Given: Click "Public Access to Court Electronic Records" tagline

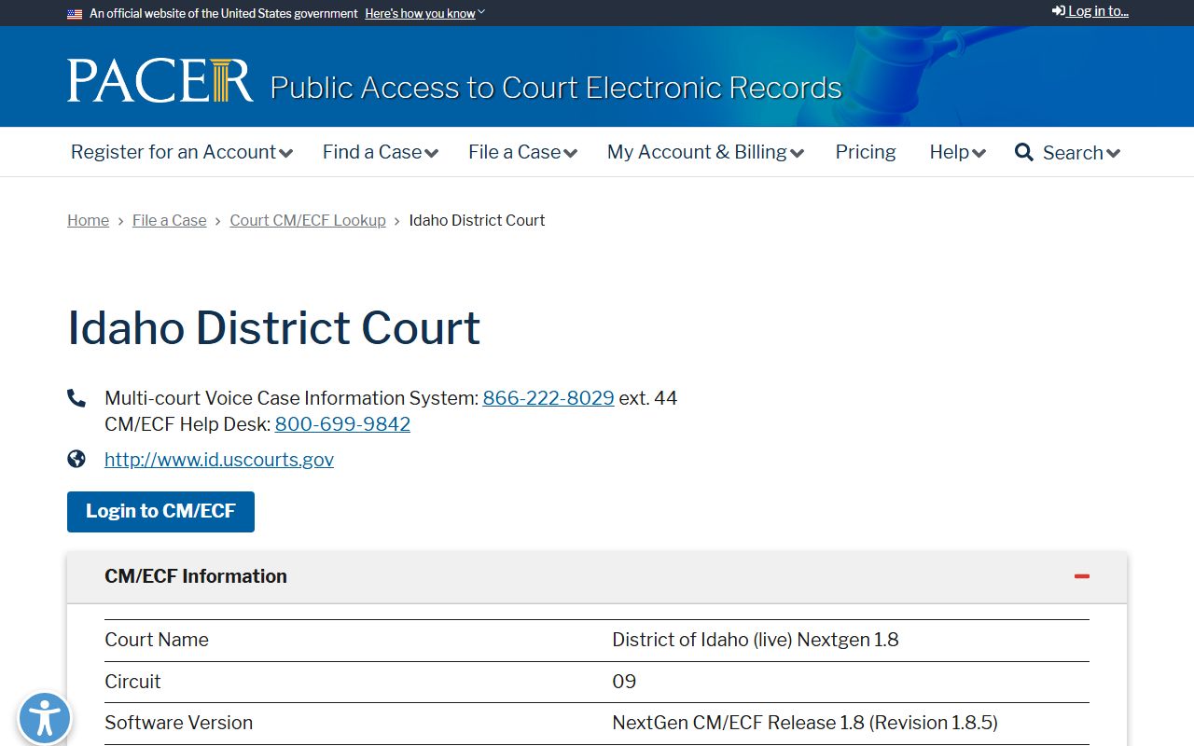Looking at the screenshot, I should [556, 88].
